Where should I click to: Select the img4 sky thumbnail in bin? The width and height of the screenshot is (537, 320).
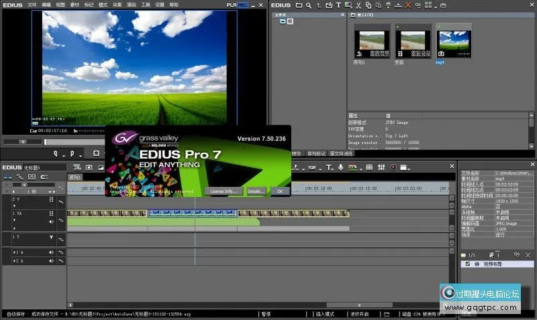point(454,42)
